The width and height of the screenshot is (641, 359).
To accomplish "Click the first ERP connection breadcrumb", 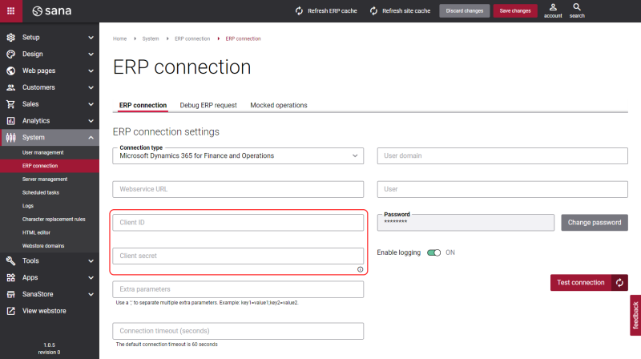I will [x=192, y=38].
